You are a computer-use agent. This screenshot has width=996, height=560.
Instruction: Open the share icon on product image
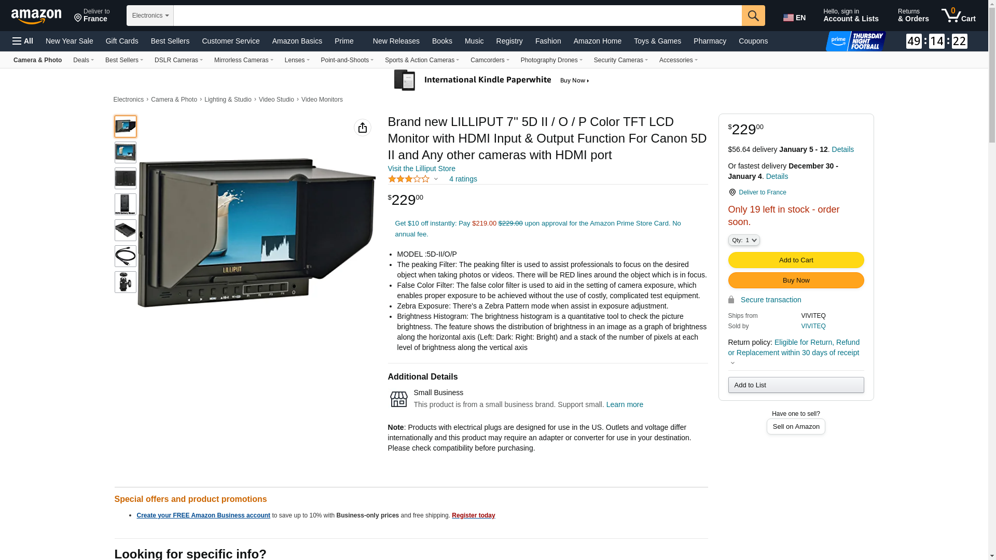(x=363, y=128)
